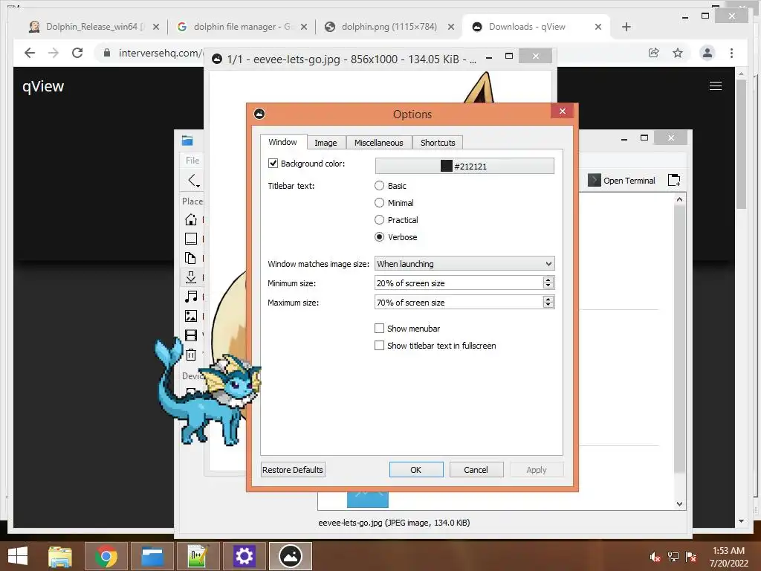Click Dolphin's new tab icon

[674, 180]
